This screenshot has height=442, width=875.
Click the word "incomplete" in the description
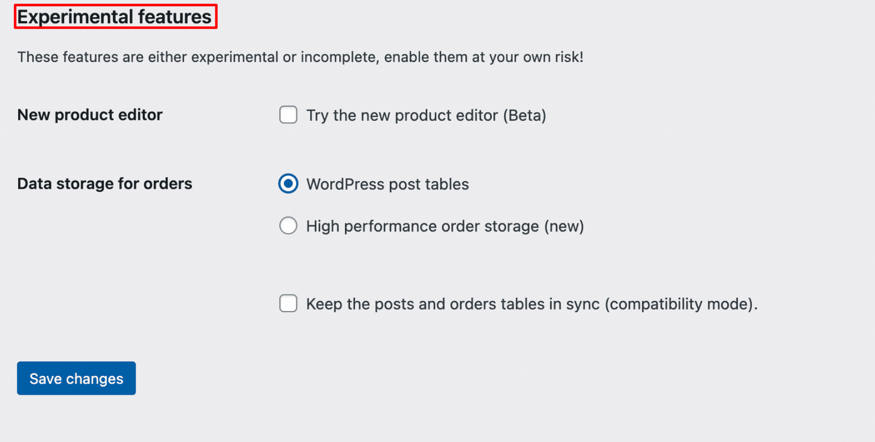[x=338, y=57]
